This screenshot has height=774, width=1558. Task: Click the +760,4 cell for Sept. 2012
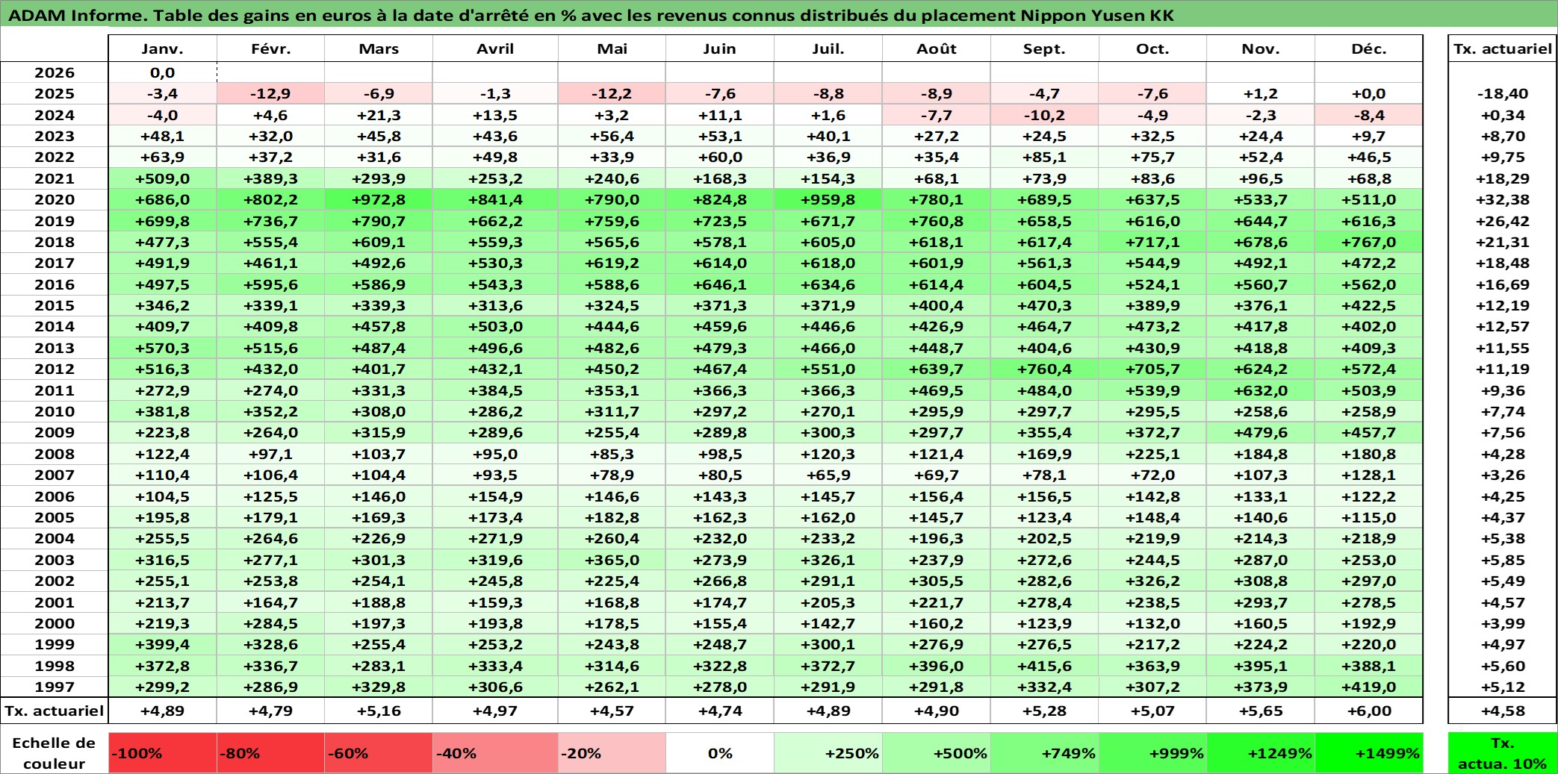click(x=1045, y=369)
